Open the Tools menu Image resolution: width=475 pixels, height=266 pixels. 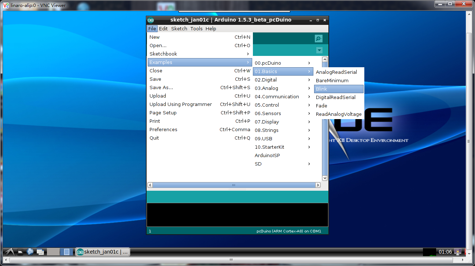pos(196,28)
